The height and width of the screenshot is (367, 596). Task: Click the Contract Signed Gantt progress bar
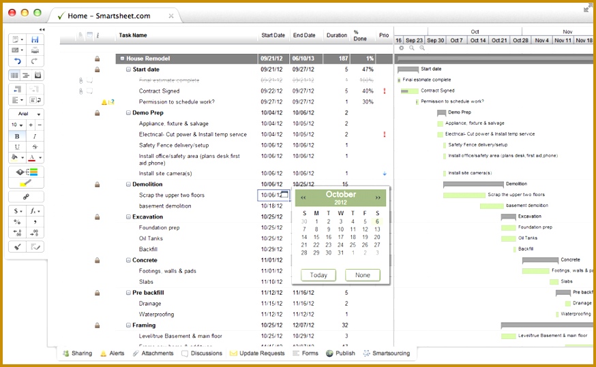tap(409, 91)
